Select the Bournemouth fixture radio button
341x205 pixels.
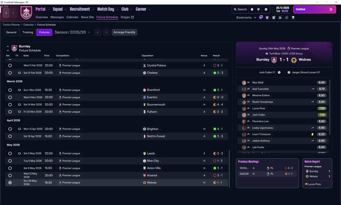(x=10, y=105)
